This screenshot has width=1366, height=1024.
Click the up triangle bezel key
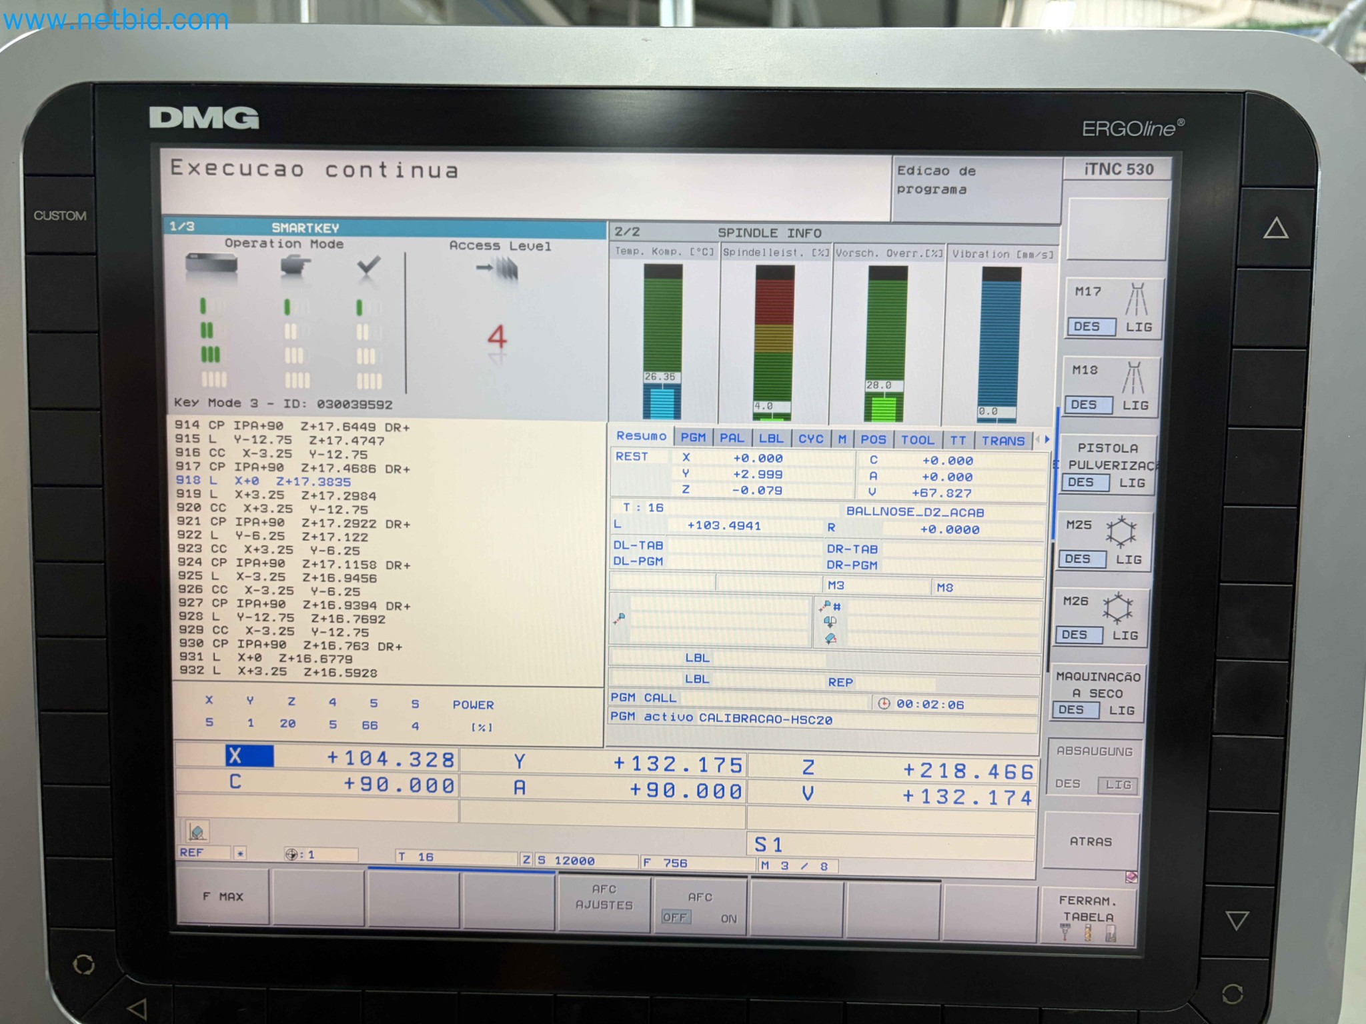(x=1275, y=228)
